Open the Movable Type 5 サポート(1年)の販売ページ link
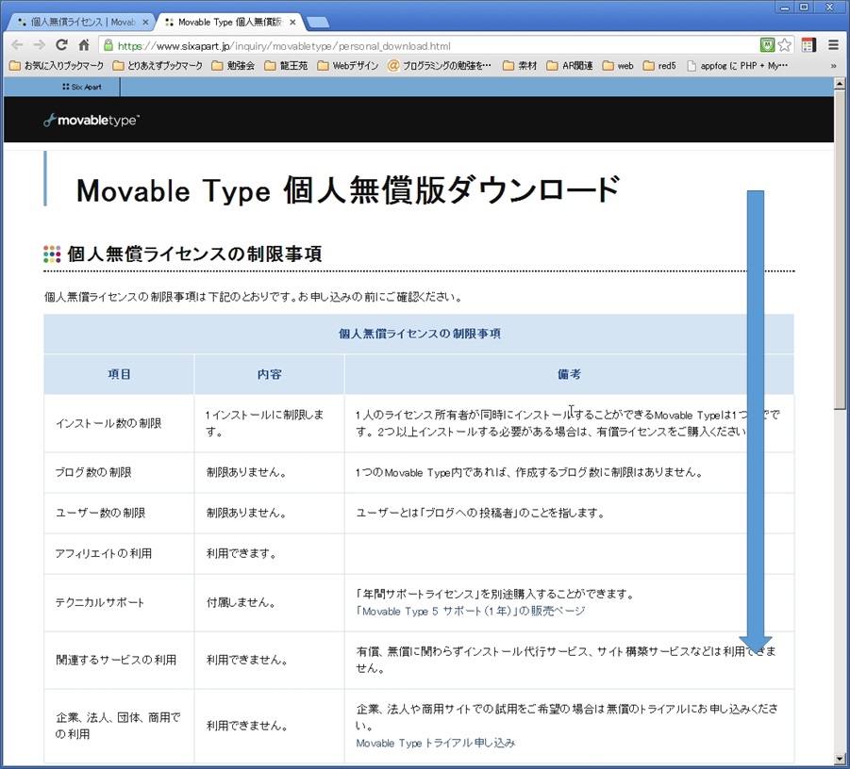Viewport: 850px width, 769px height. click(x=471, y=612)
